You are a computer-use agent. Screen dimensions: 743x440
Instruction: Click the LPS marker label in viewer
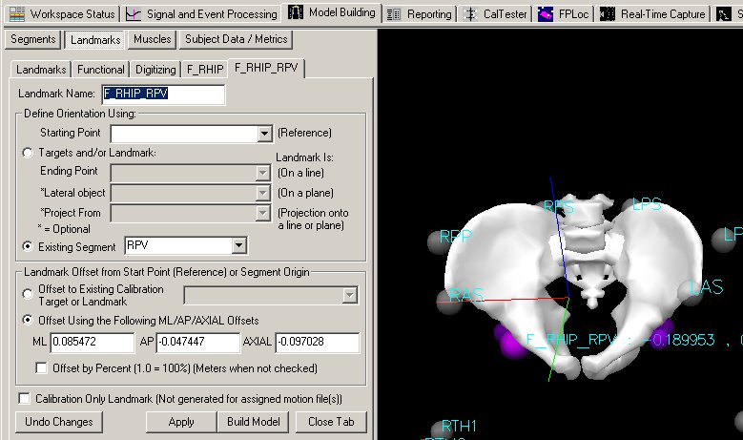click(648, 205)
